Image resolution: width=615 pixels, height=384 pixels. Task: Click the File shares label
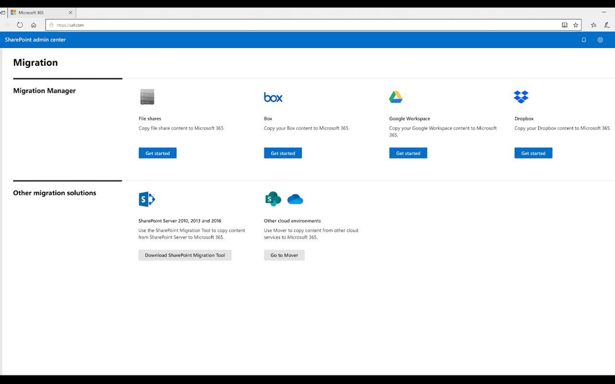click(x=150, y=119)
